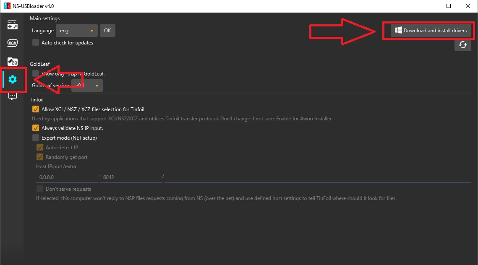Click the Host IP:port/extra label
478x265 pixels.
pyautogui.click(x=56, y=166)
